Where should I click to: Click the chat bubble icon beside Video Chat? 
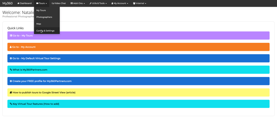pos(53,3)
